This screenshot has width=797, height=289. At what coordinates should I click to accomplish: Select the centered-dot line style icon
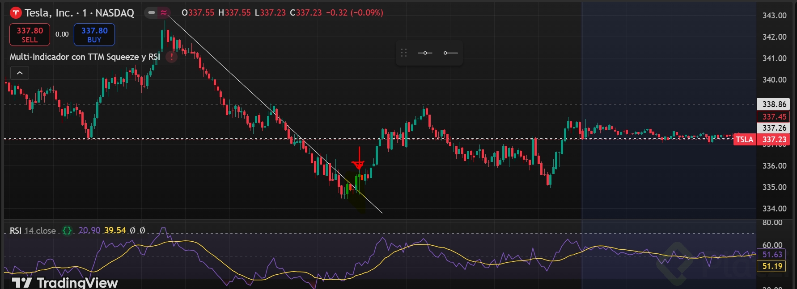[425, 53]
